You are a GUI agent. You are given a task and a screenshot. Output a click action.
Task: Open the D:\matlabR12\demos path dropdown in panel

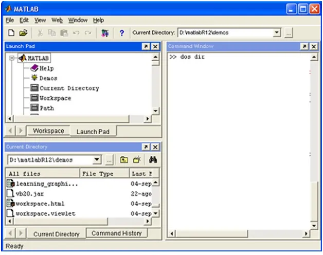[97, 160]
